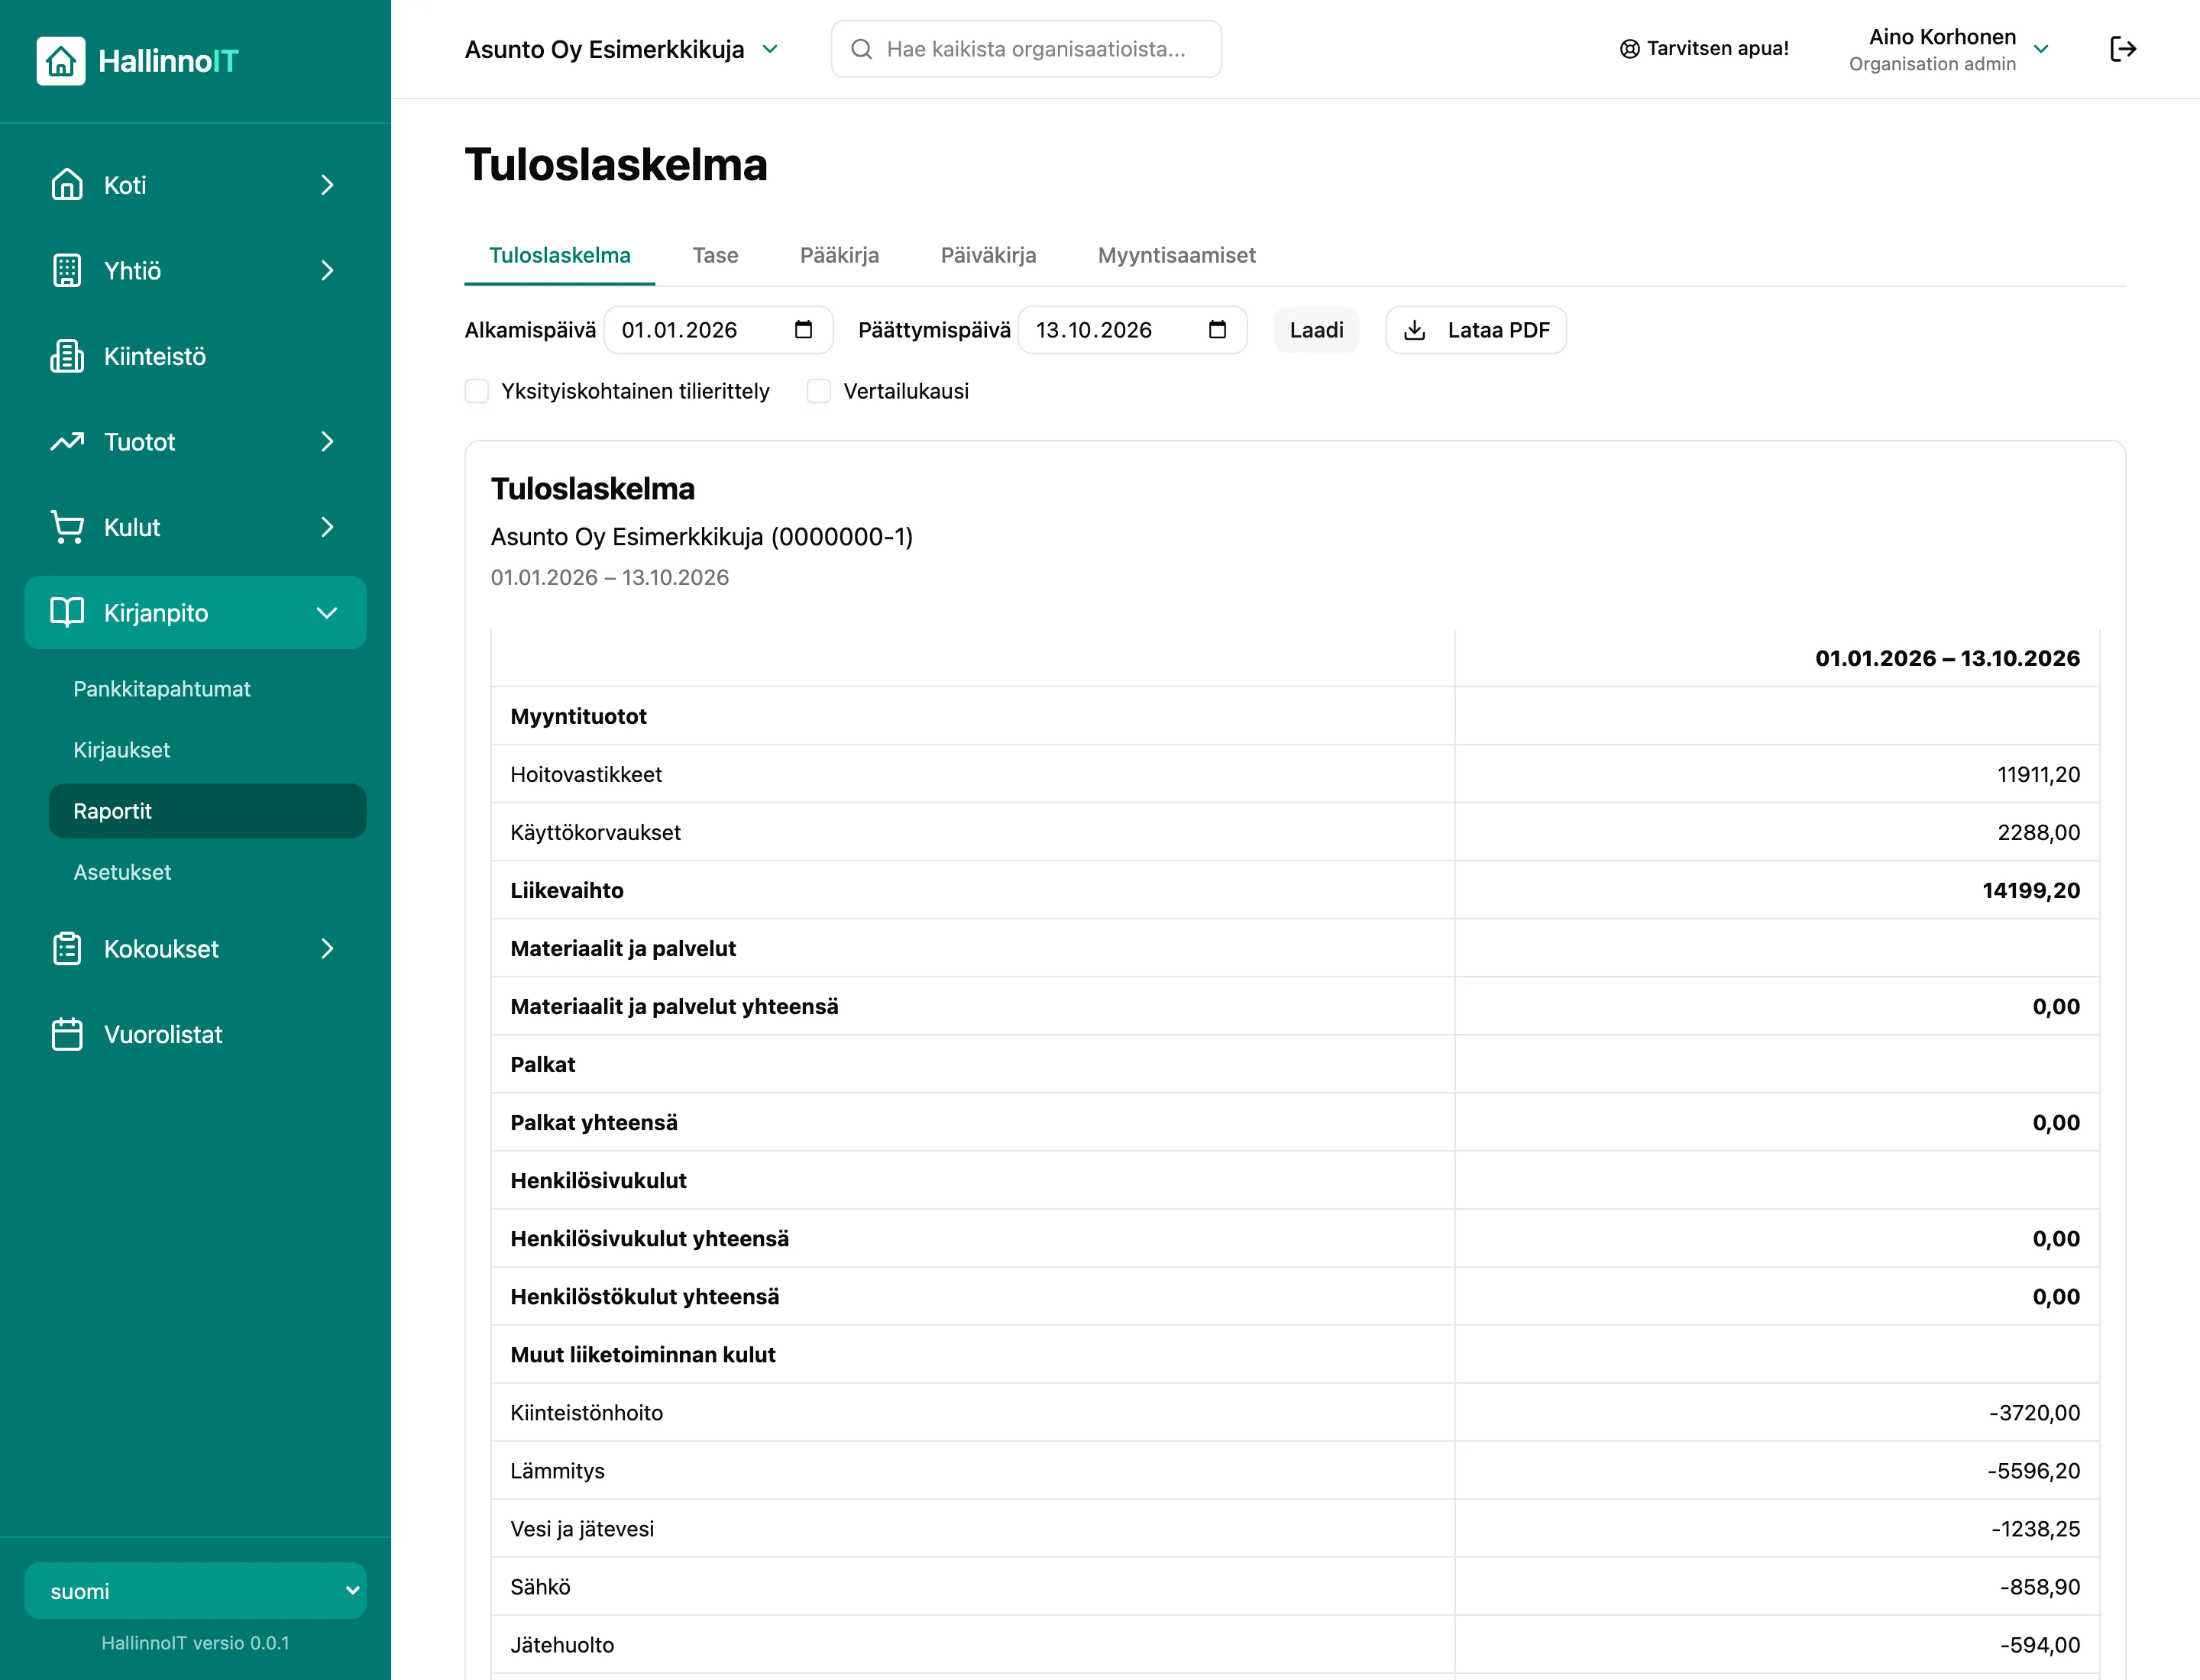Image resolution: width=2200 pixels, height=1680 pixels.
Task: Click the Tarvitsen apua! link
Action: (1703, 49)
